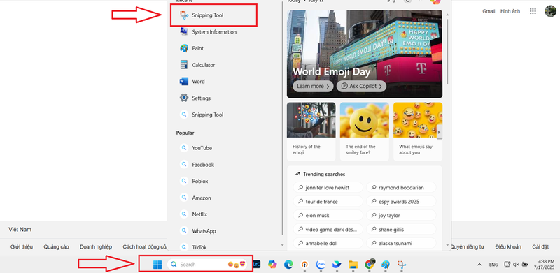The width and height of the screenshot is (560, 273).
Task: Open Quảng cáo footer link
Action: [57, 246]
